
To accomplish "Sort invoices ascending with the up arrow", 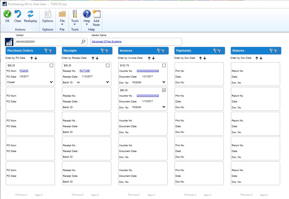I will 149,58.
